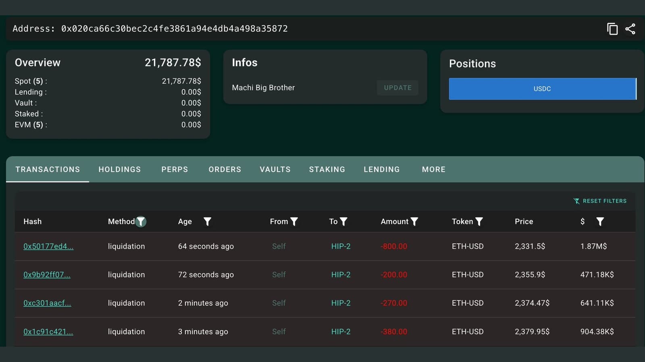Open the To column filter

(343, 222)
